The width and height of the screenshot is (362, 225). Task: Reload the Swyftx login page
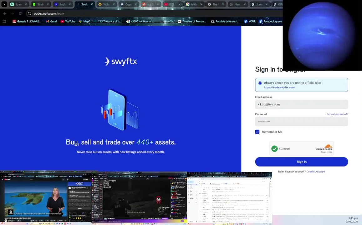pos(20,14)
